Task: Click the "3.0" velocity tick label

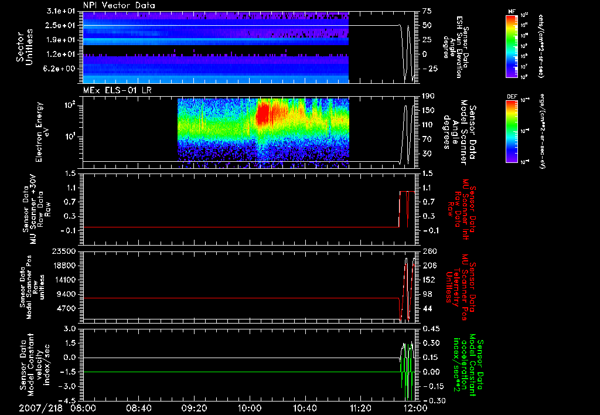Action: click(x=70, y=329)
